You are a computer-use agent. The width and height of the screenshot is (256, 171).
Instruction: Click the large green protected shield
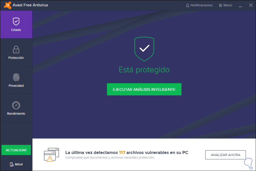click(144, 49)
